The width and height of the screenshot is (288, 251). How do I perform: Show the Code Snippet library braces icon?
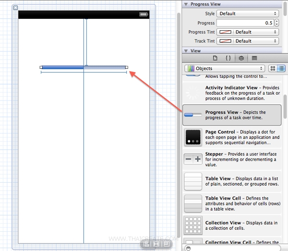click(x=228, y=58)
